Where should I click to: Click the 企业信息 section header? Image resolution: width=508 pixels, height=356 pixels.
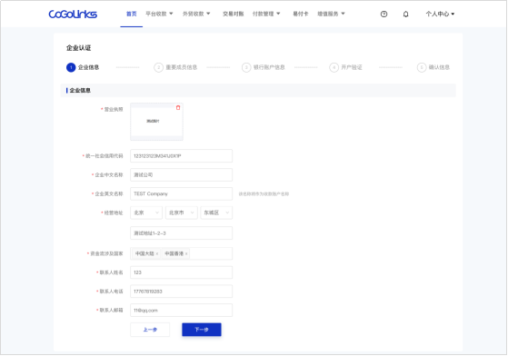pyautogui.click(x=80, y=90)
